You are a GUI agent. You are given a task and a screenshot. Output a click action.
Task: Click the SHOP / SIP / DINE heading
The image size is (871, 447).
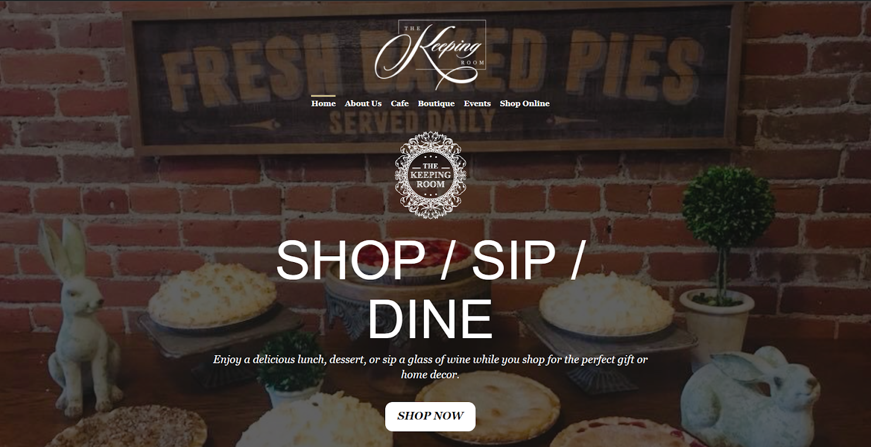tap(430, 290)
